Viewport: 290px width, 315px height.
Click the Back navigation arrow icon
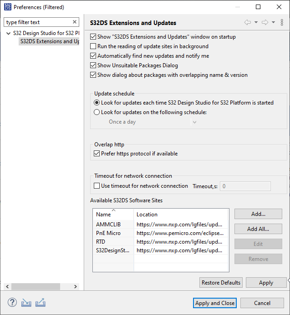pyautogui.click(x=248, y=22)
